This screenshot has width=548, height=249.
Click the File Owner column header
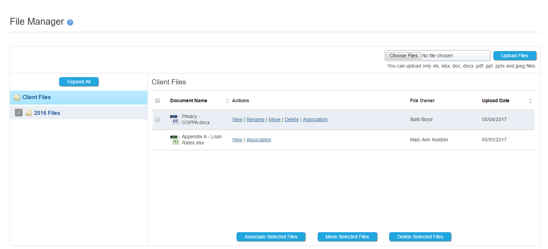pyautogui.click(x=423, y=100)
